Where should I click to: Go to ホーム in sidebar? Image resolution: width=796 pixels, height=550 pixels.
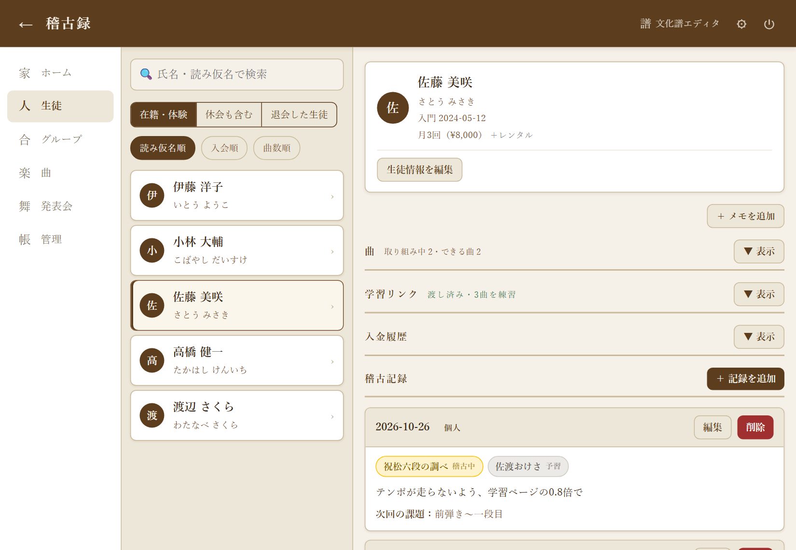[x=60, y=73]
